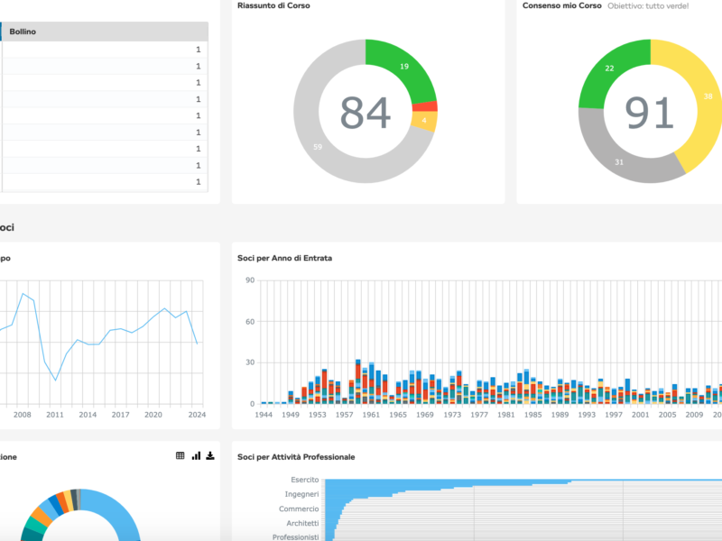Click the 1944 year axis label

(x=264, y=415)
